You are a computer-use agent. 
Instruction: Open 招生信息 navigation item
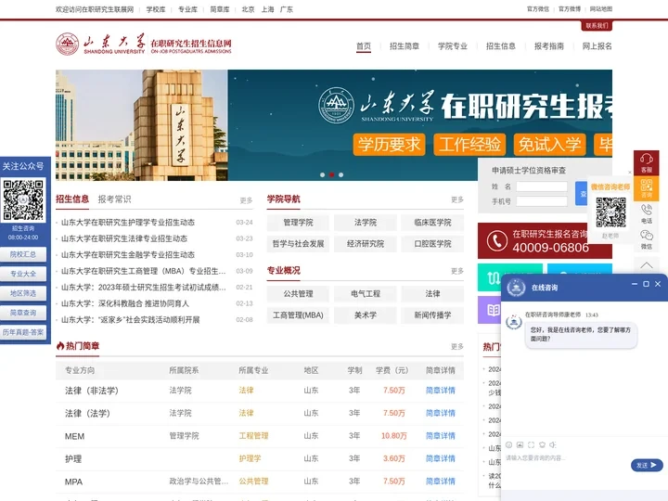coord(501,46)
